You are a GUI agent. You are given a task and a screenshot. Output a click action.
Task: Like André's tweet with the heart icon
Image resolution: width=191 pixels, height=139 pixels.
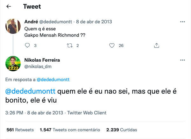(112, 45)
